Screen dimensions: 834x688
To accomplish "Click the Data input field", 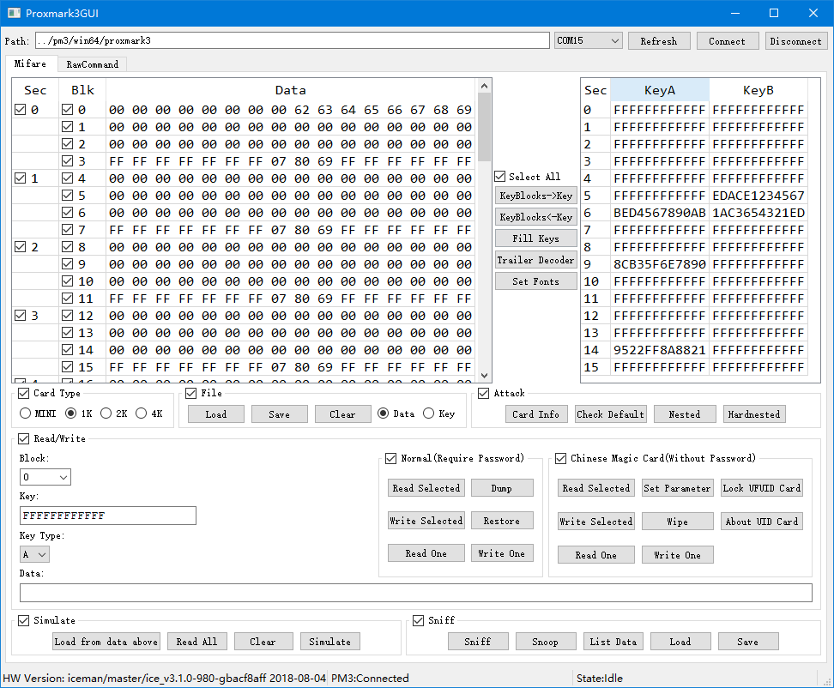I will click(x=416, y=593).
